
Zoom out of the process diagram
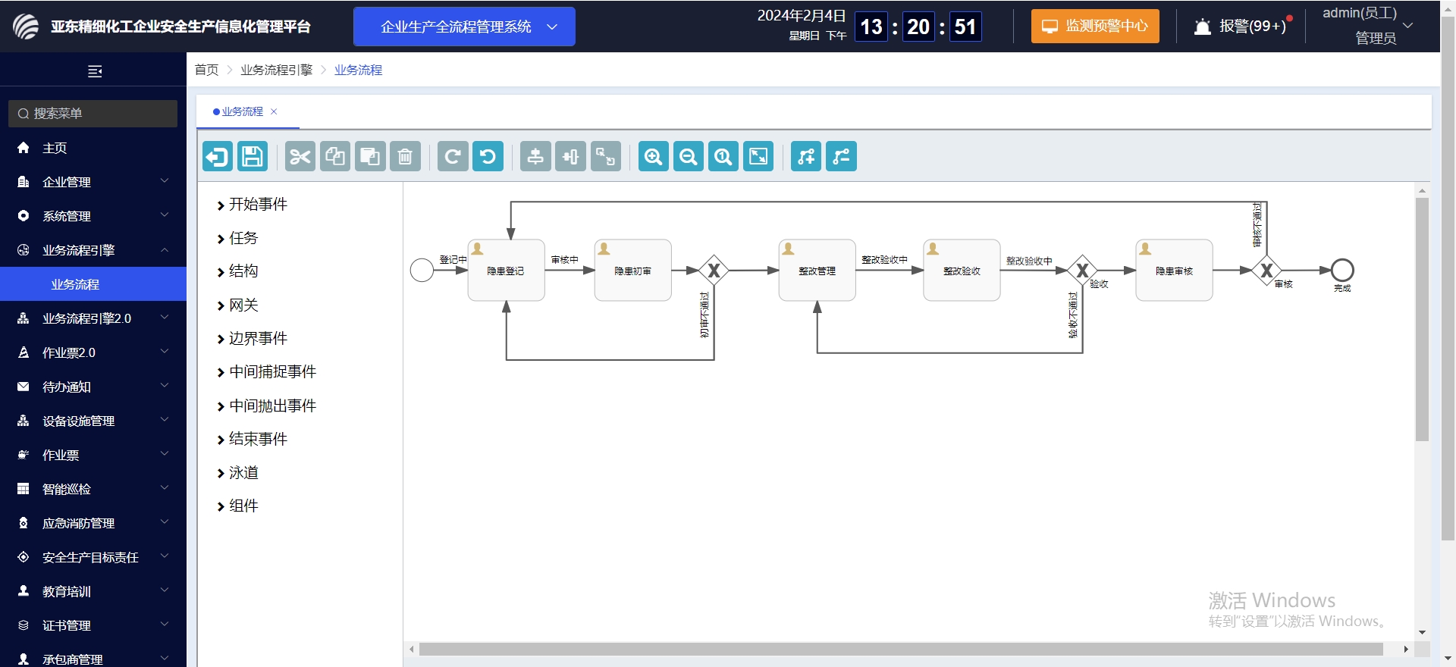[688, 157]
